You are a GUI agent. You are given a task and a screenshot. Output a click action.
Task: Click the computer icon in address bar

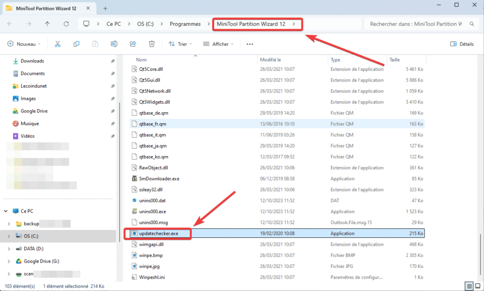86,24
